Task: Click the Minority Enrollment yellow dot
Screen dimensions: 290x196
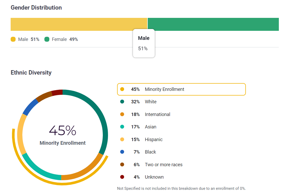Action: tap(122, 89)
